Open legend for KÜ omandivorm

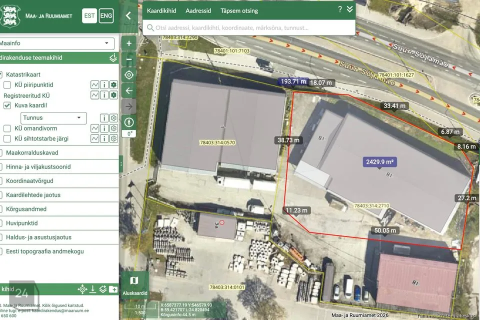[x=95, y=128]
